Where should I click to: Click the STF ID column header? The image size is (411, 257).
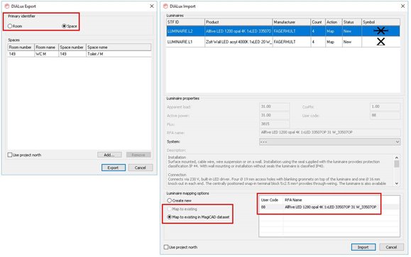pos(185,22)
